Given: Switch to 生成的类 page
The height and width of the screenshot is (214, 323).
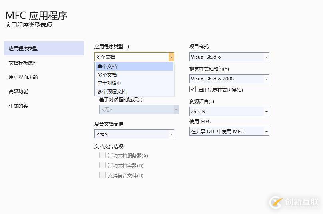Looking at the screenshot, I should (18, 106).
